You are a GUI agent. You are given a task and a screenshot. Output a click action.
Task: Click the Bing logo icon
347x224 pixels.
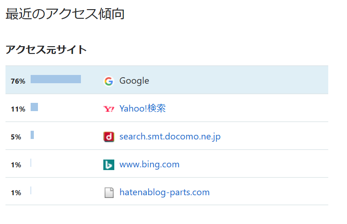coord(108,165)
